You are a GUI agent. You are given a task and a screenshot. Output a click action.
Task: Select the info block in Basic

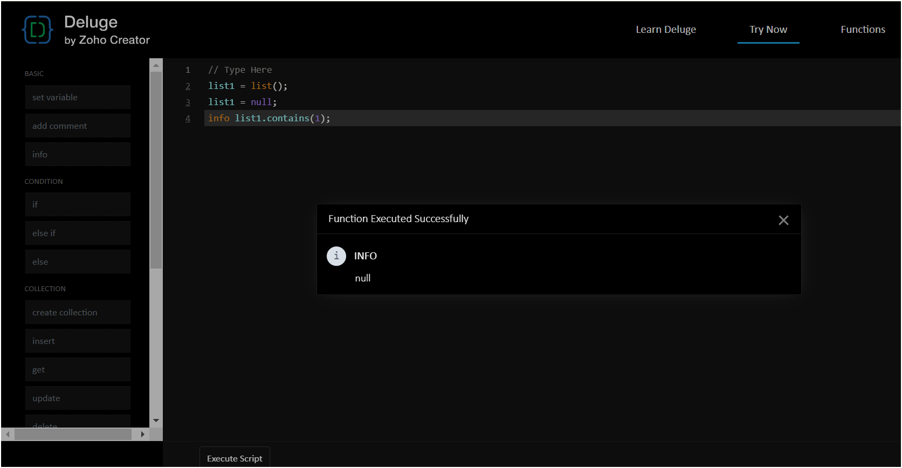[78, 154]
